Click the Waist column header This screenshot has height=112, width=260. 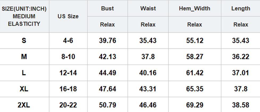(x=148, y=8)
